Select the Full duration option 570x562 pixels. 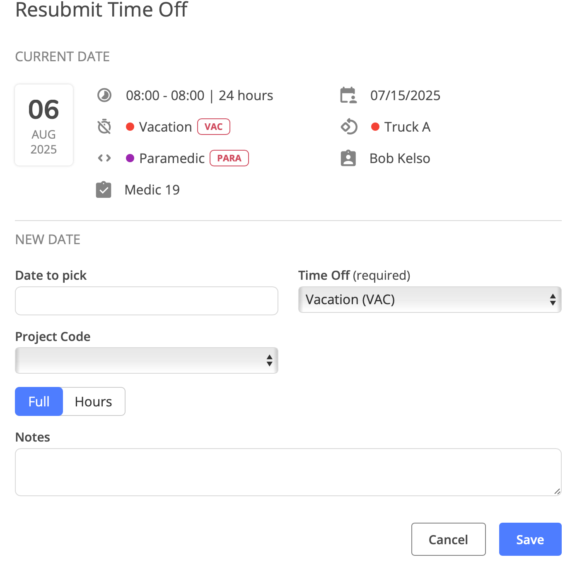39,401
